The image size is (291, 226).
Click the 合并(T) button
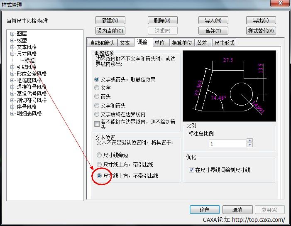[x=213, y=31]
